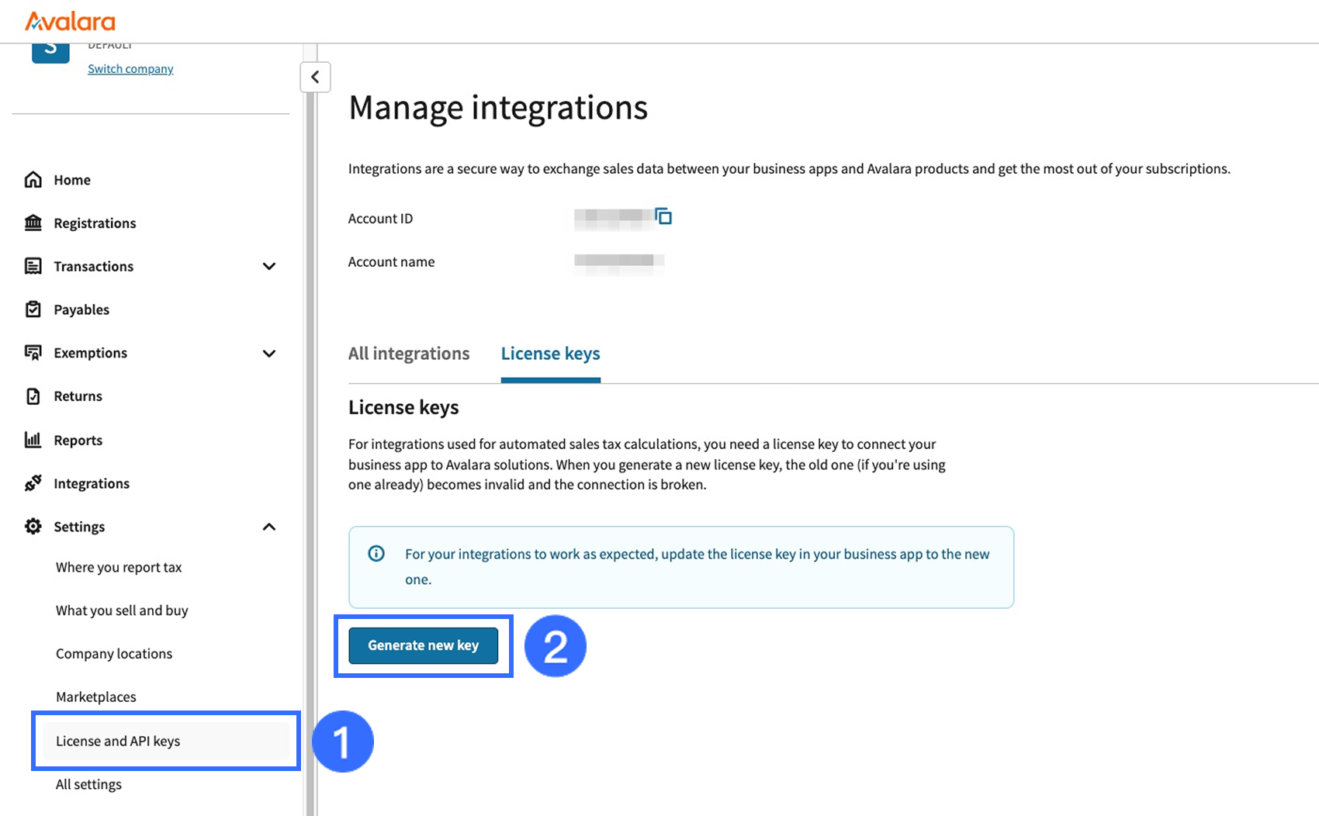Screen dimensions: 1319x816
Task: Click the Registrations building icon
Action: [33, 223]
